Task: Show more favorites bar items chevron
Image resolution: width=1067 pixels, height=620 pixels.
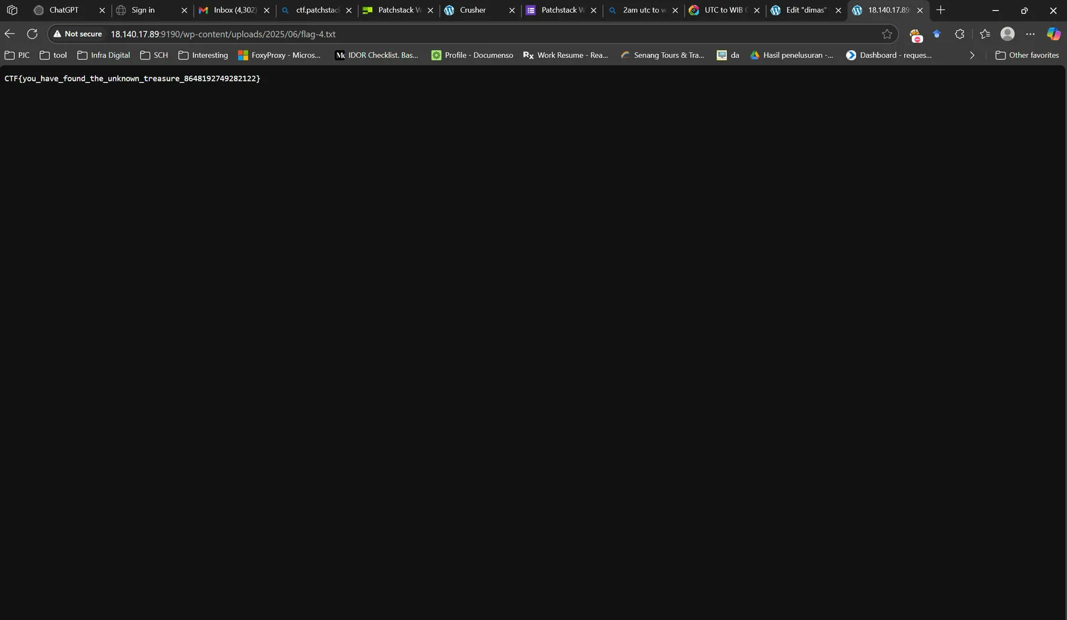Action: [x=972, y=55]
